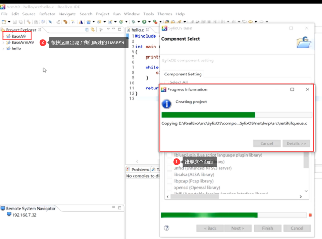Image resolution: width=322 pixels, height=239 pixels.
Task: Open the Navigate menu
Action: (67, 14)
